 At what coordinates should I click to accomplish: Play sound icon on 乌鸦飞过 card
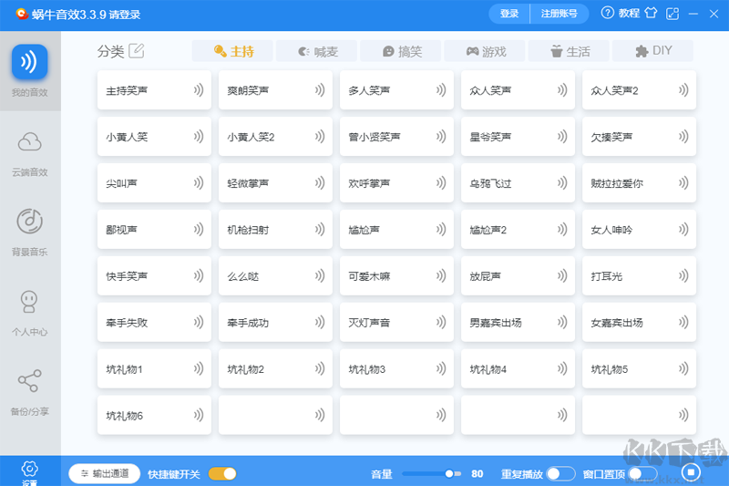tap(562, 182)
